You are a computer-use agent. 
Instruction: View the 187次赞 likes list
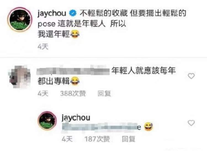click(97, 139)
